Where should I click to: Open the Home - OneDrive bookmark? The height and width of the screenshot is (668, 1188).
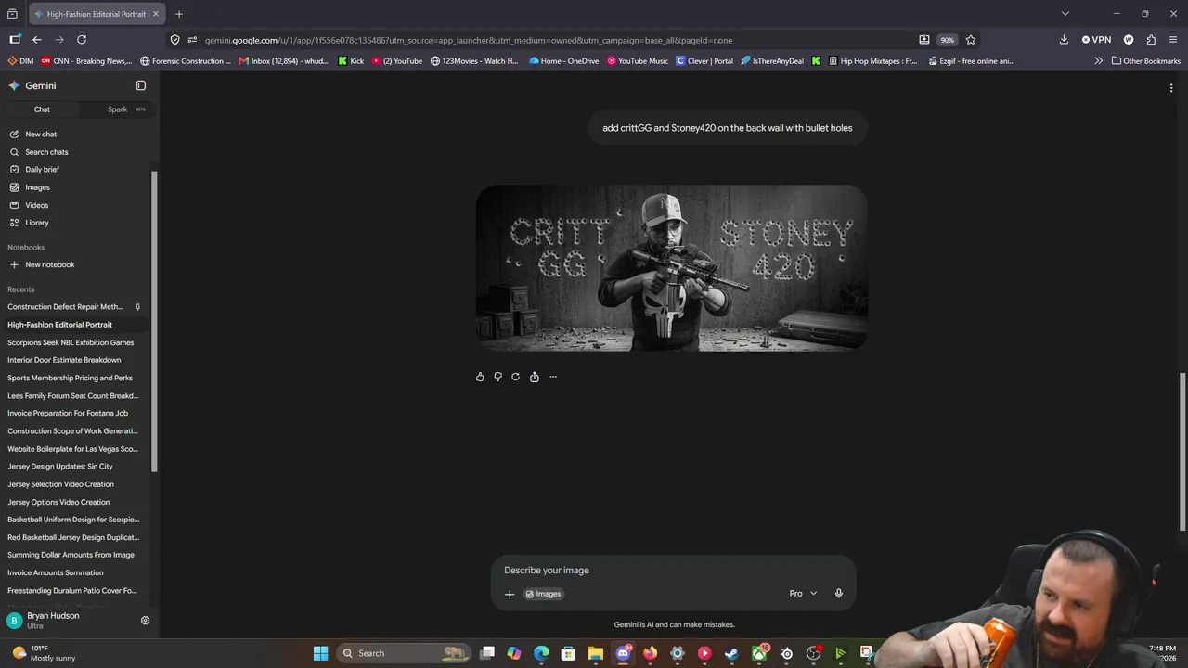pyautogui.click(x=564, y=61)
